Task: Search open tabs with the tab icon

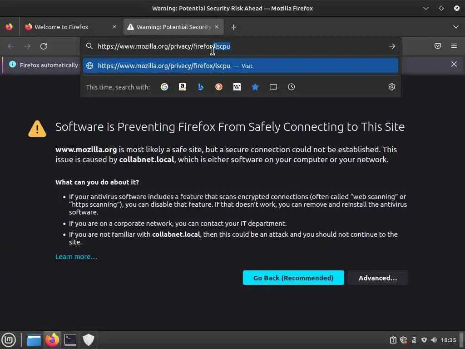Action: point(273,87)
